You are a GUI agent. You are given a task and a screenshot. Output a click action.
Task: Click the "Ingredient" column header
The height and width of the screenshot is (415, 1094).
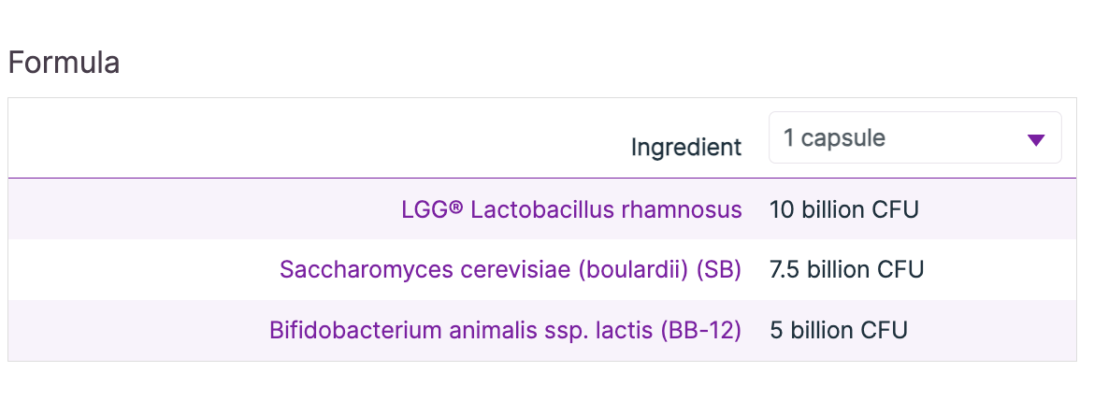[x=686, y=147]
